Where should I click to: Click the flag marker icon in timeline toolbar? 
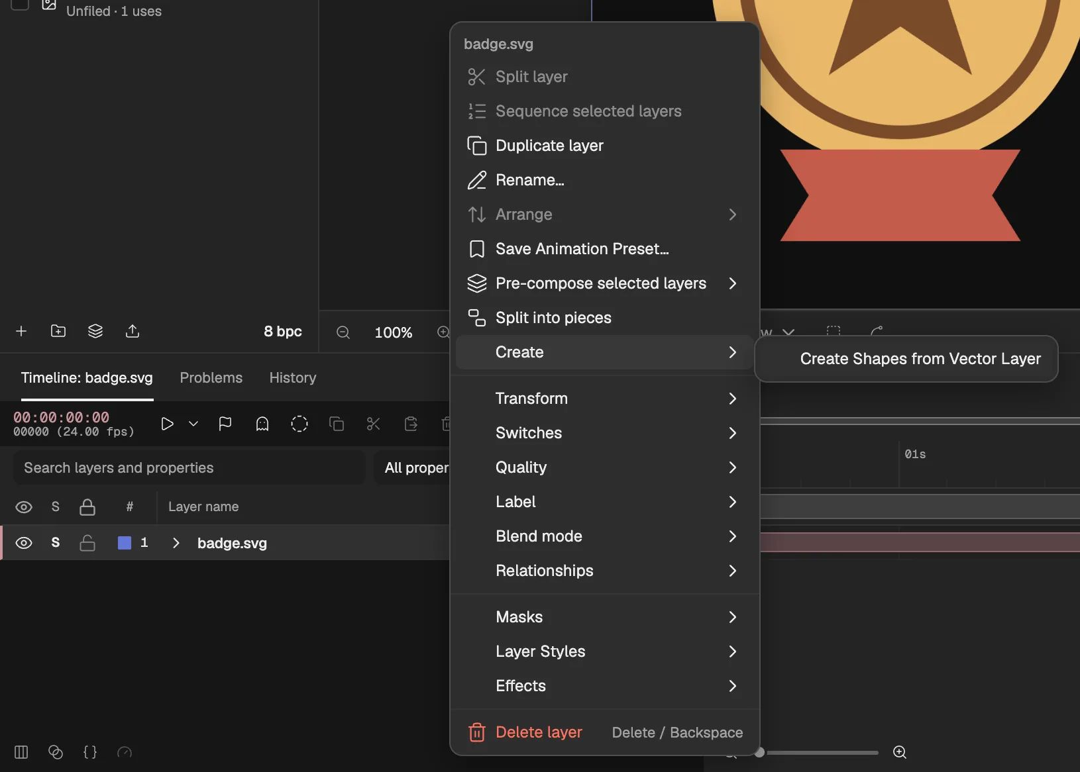click(225, 424)
